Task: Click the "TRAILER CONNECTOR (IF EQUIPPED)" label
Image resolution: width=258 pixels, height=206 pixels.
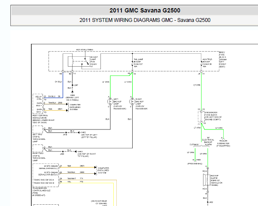Action: tap(223, 143)
